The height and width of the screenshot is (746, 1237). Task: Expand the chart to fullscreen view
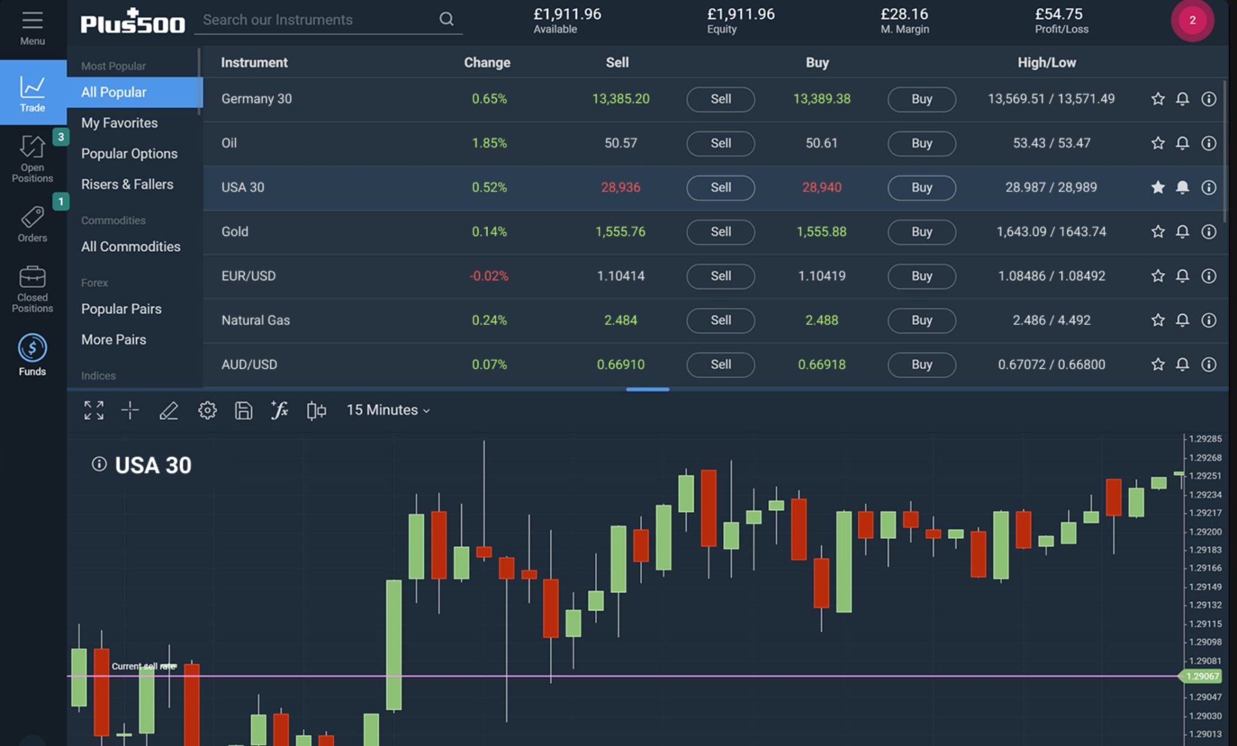[x=94, y=410]
